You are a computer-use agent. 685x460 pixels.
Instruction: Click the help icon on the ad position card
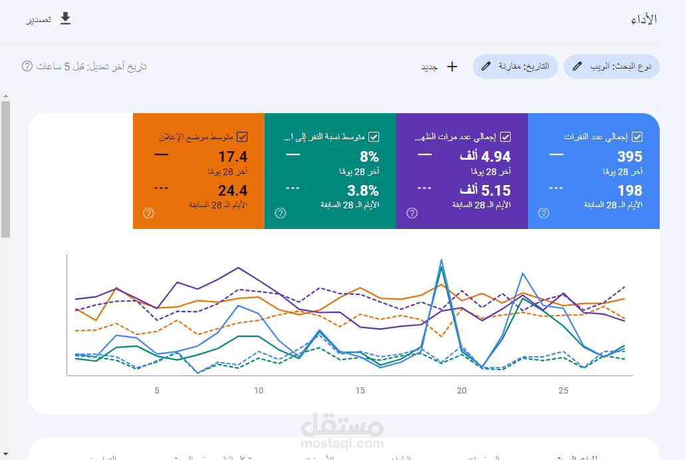150,213
